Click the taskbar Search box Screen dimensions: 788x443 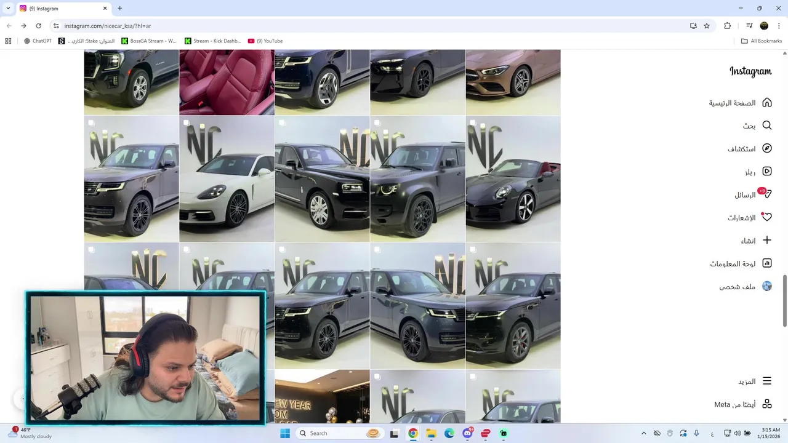pyautogui.click(x=340, y=433)
